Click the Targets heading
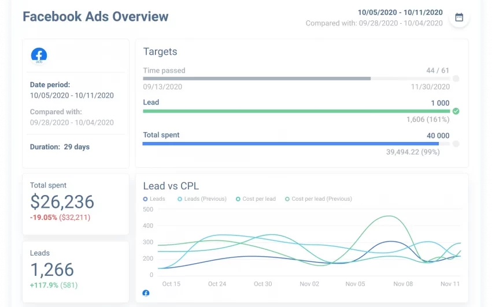 160,52
